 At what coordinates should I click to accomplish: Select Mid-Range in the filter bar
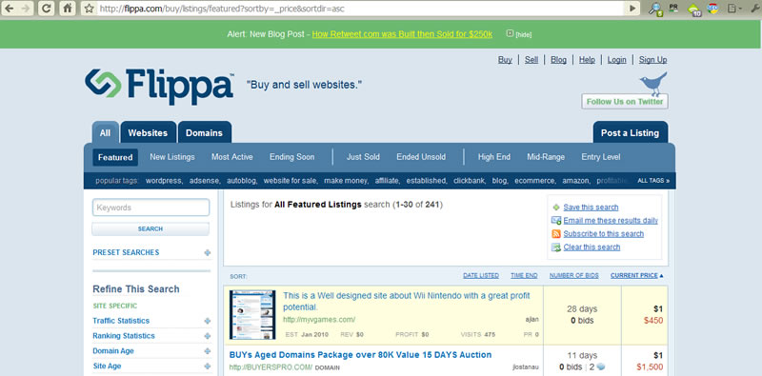point(546,157)
